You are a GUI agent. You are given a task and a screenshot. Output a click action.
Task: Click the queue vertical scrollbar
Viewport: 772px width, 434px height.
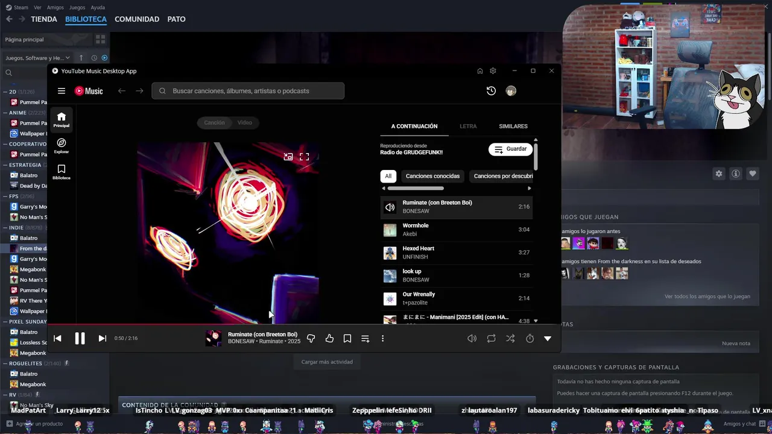(x=536, y=156)
